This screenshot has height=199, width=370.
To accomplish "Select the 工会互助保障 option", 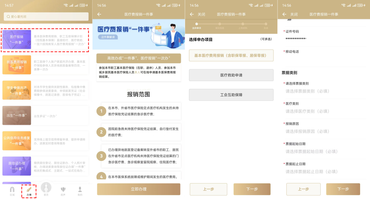I will (x=231, y=95).
